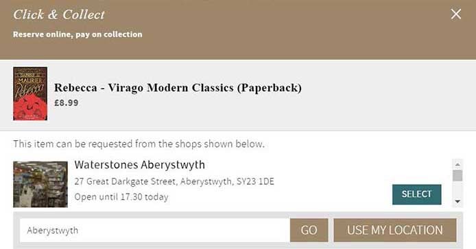
Task: Focus the Aberystwyth location search field
Action: [x=155, y=231]
